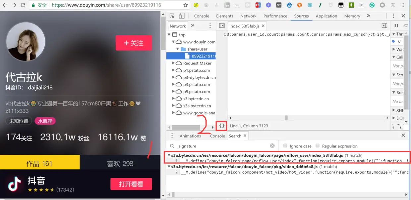The height and width of the screenshot is (200, 411).
Task: Click the 未知位置 tag
Action: tap(19, 121)
